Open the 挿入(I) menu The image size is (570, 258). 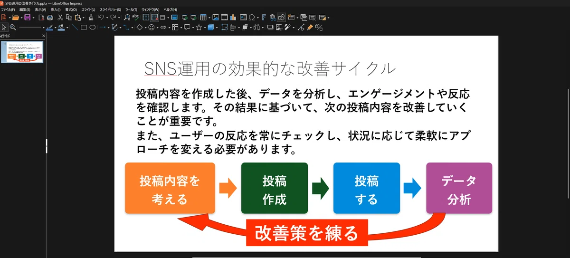(56, 10)
